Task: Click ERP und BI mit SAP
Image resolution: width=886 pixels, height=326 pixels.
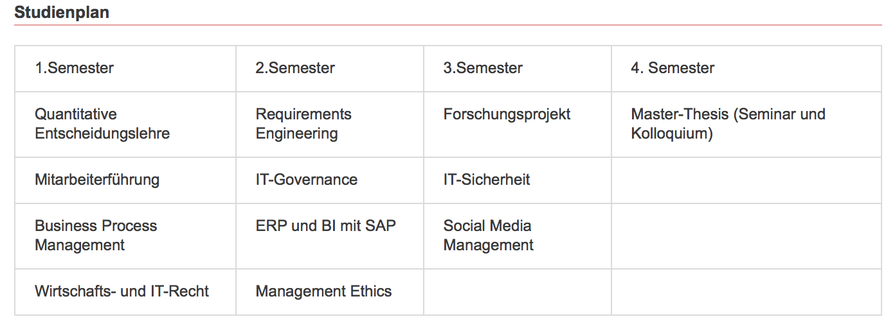Action: (326, 226)
